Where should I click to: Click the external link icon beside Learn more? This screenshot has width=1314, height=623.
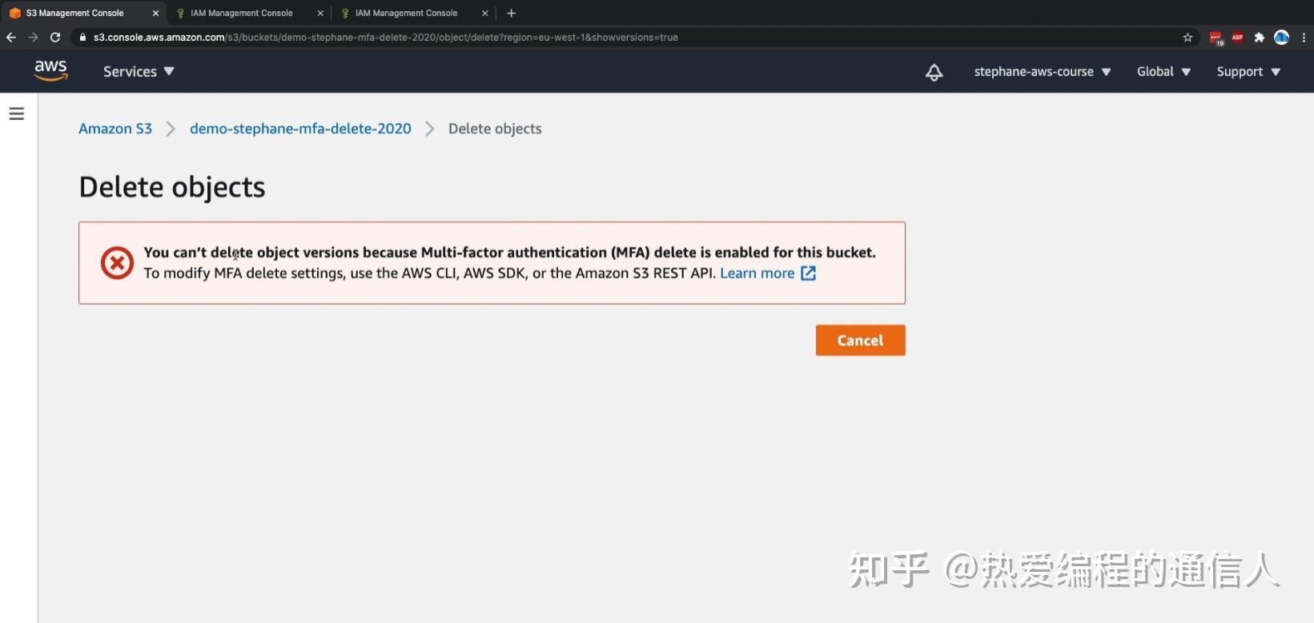point(809,273)
